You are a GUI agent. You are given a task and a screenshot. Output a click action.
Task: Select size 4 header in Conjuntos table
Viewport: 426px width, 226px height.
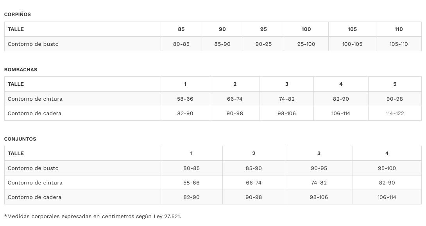click(x=387, y=154)
